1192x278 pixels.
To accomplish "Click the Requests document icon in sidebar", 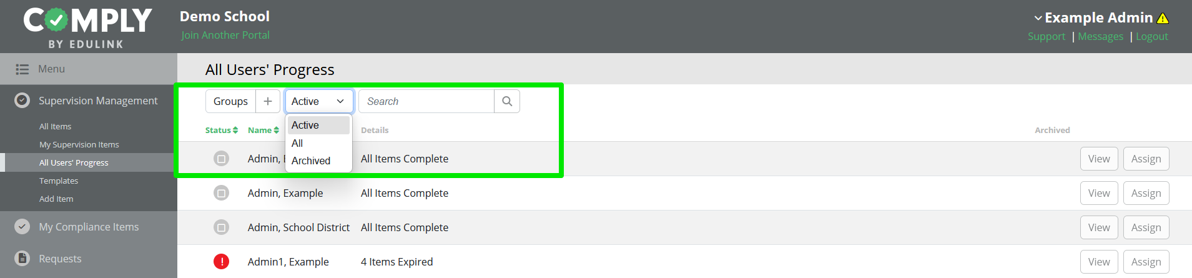I will click(22, 258).
